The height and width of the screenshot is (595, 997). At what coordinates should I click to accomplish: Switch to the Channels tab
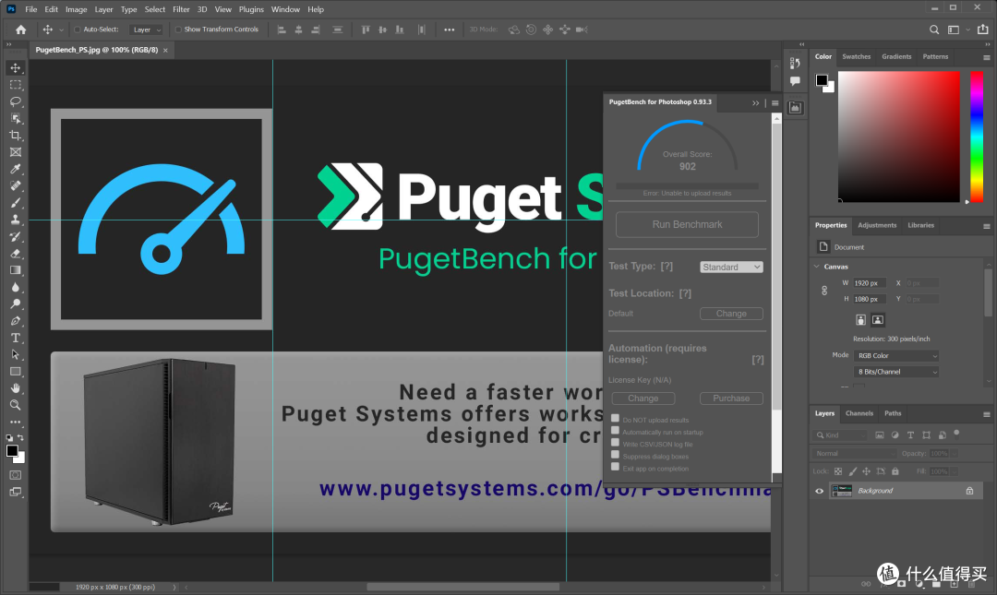(859, 413)
